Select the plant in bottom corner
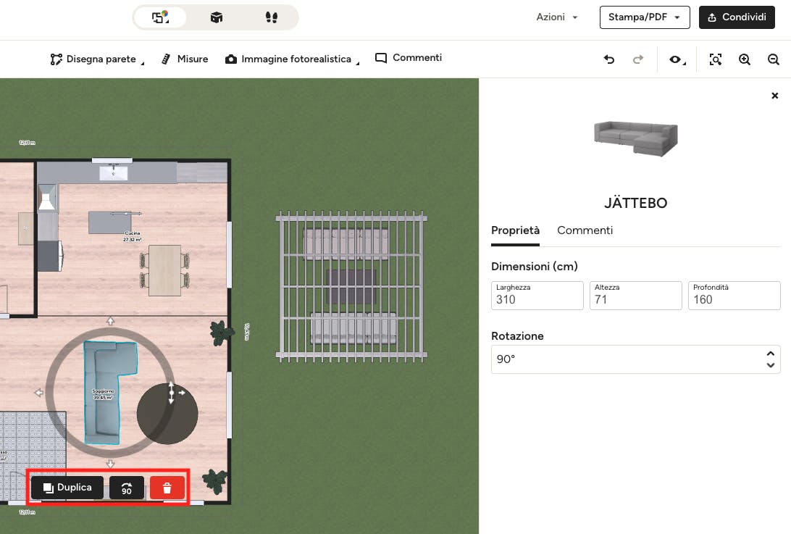The image size is (791, 534). click(214, 480)
